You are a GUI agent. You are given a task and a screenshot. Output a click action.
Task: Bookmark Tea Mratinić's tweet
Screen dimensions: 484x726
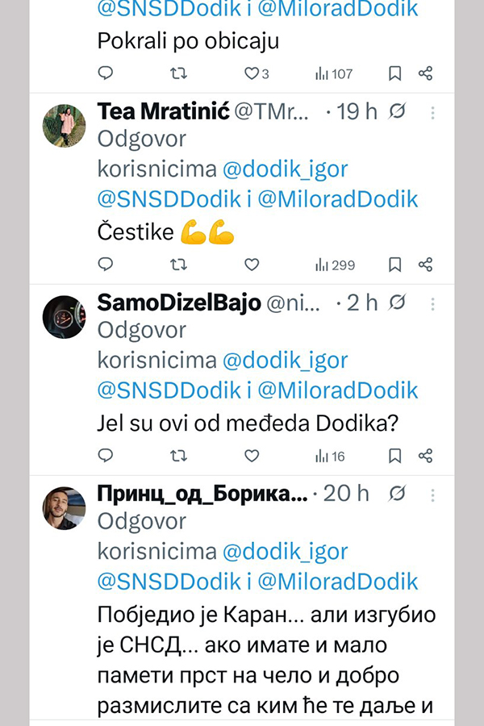tap(395, 265)
